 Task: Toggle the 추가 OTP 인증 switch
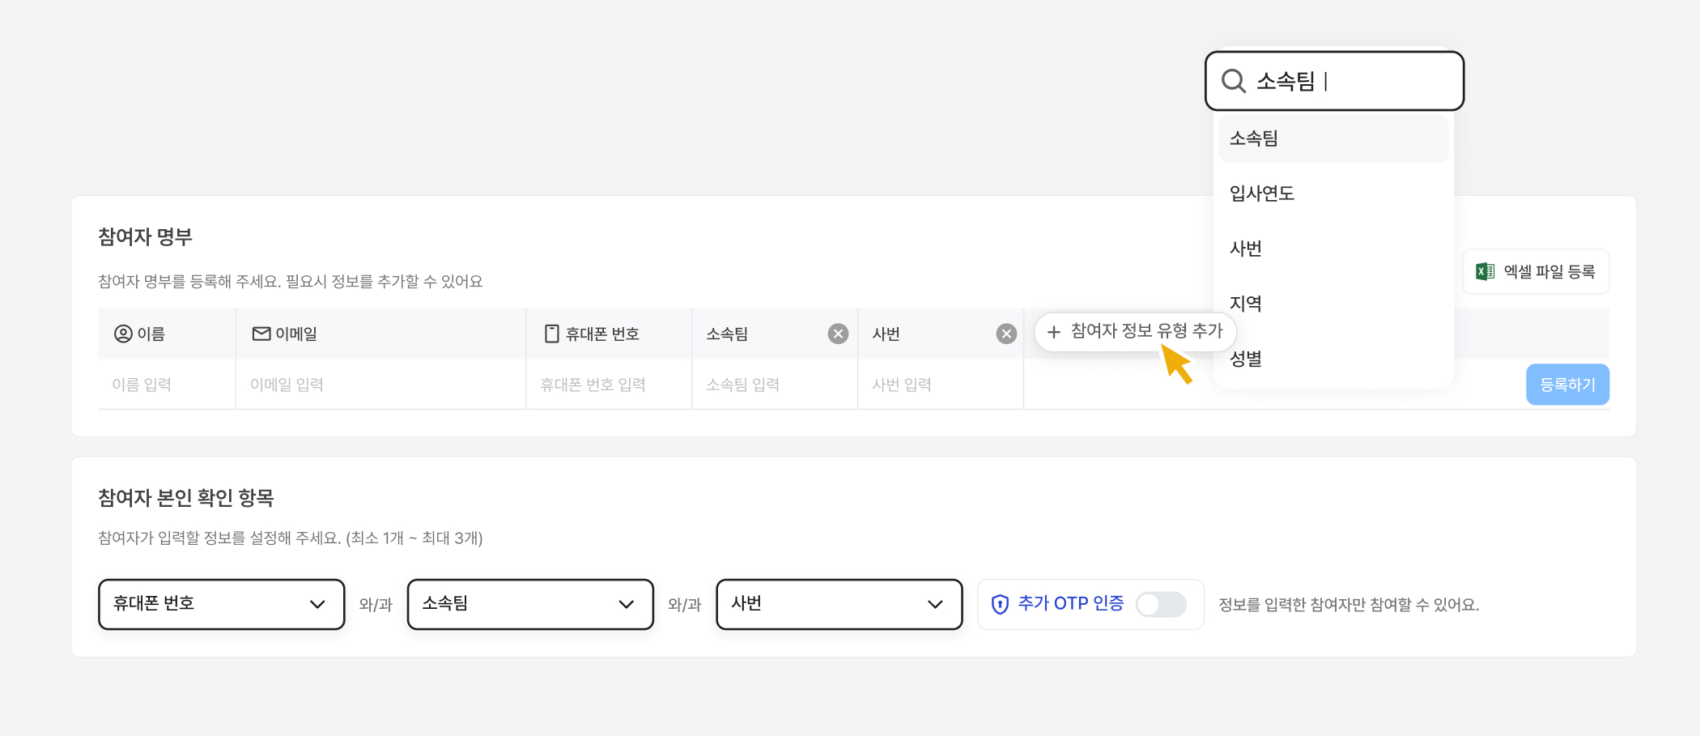coord(1161,604)
